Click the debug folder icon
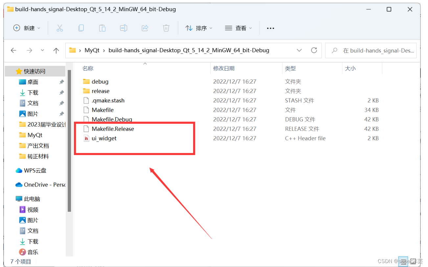This screenshot has height=267, width=428. (86, 81)
